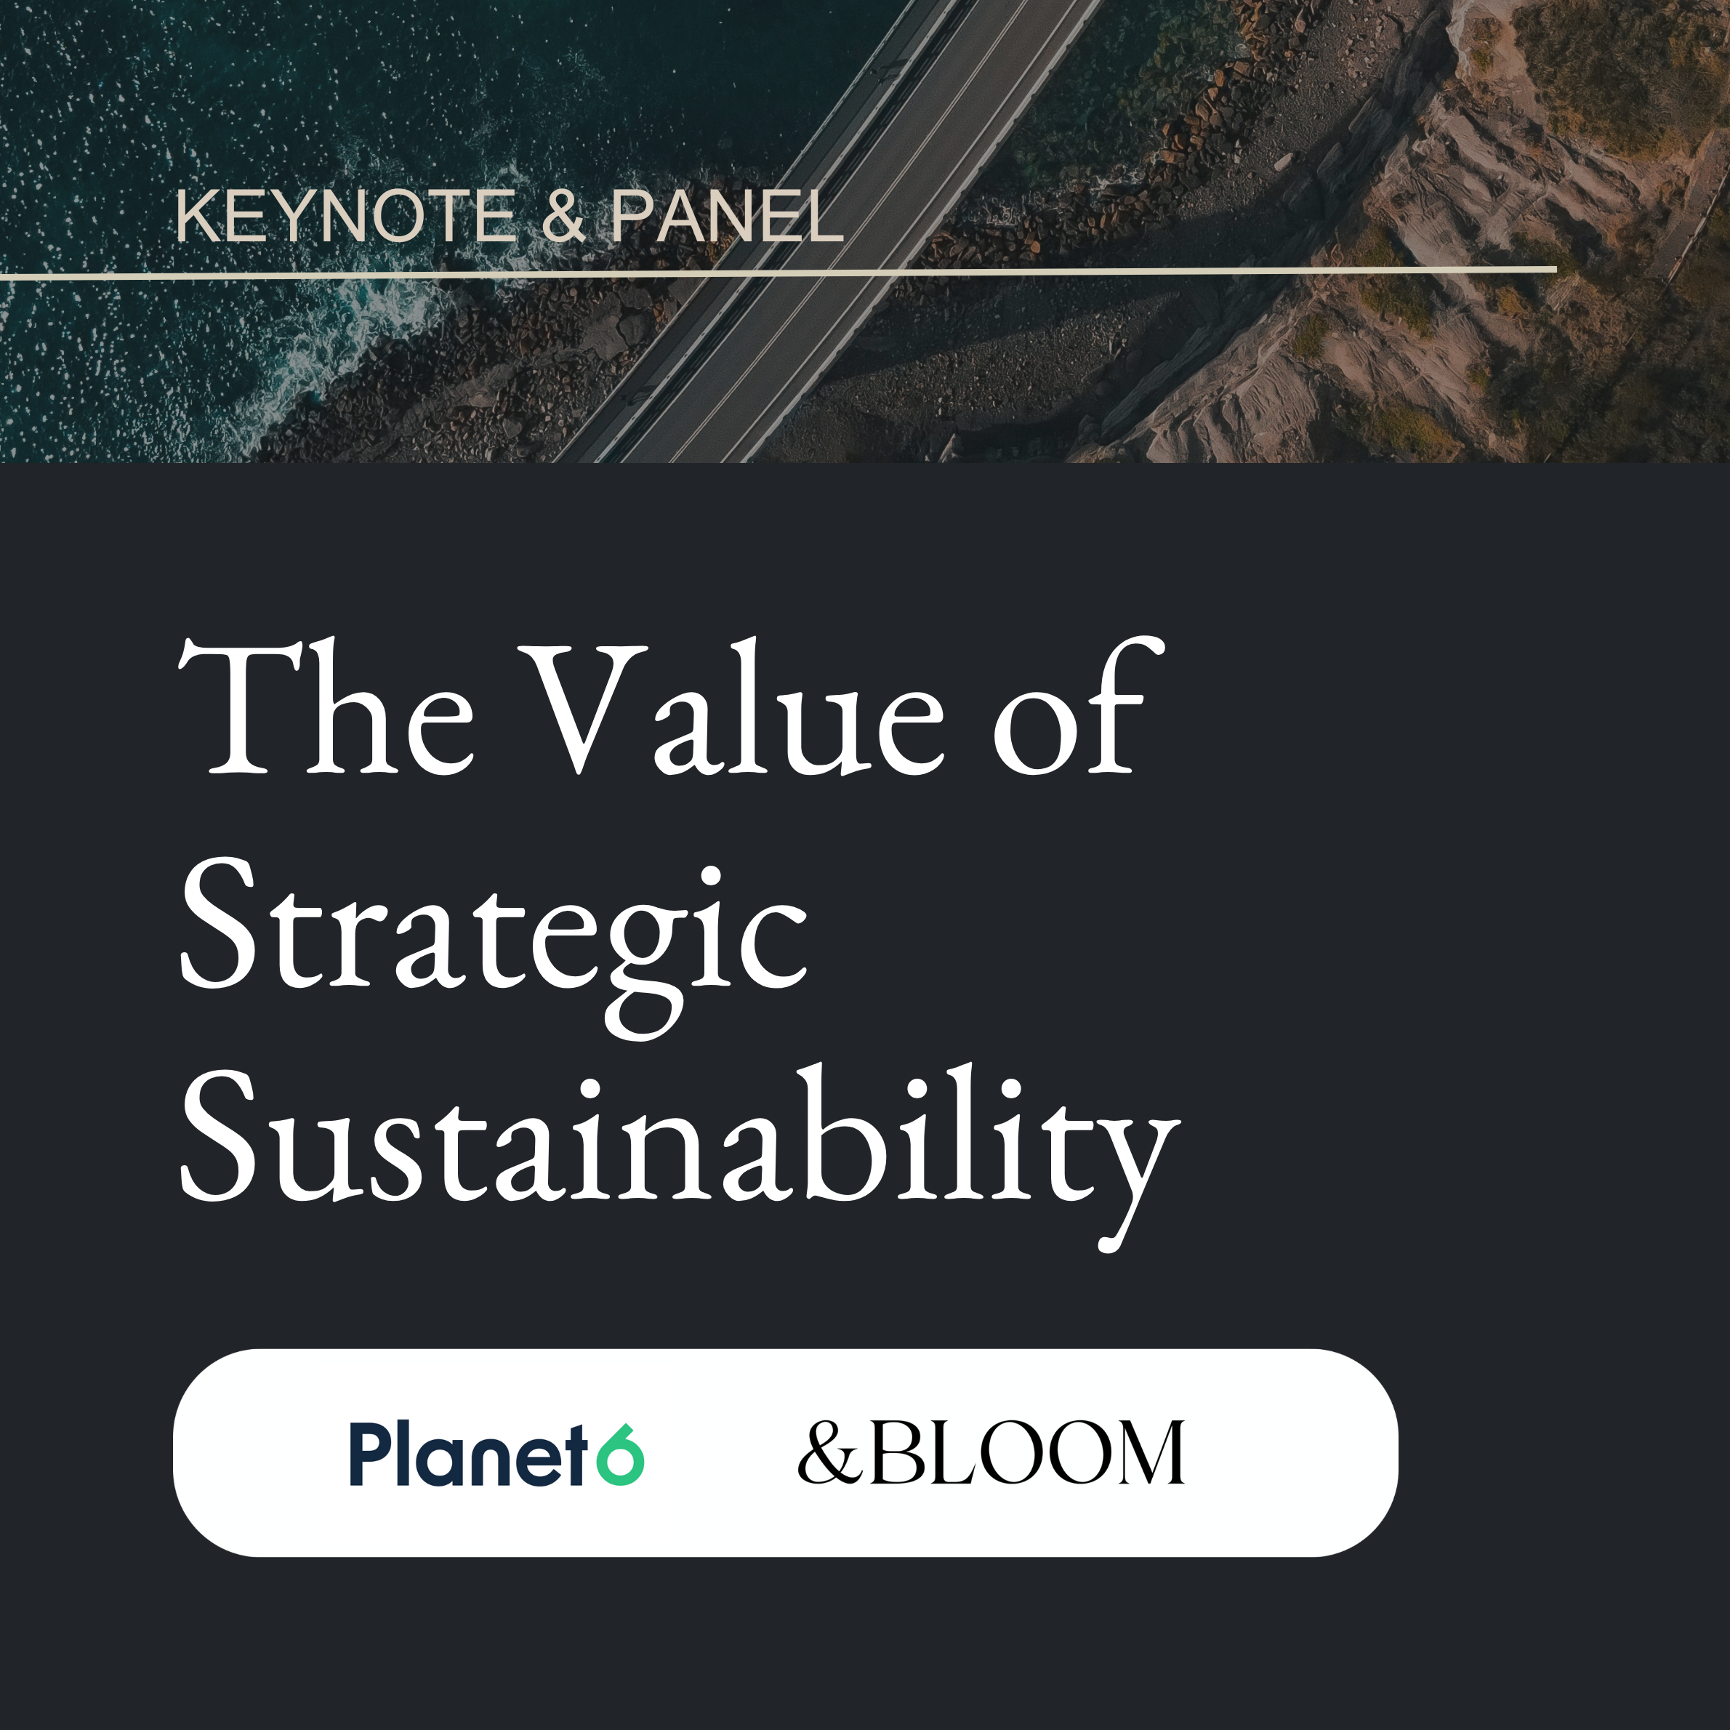Click the coastal road in the aerial photo
This screenshot has height=1730, width=1730.
pos(824,233)
